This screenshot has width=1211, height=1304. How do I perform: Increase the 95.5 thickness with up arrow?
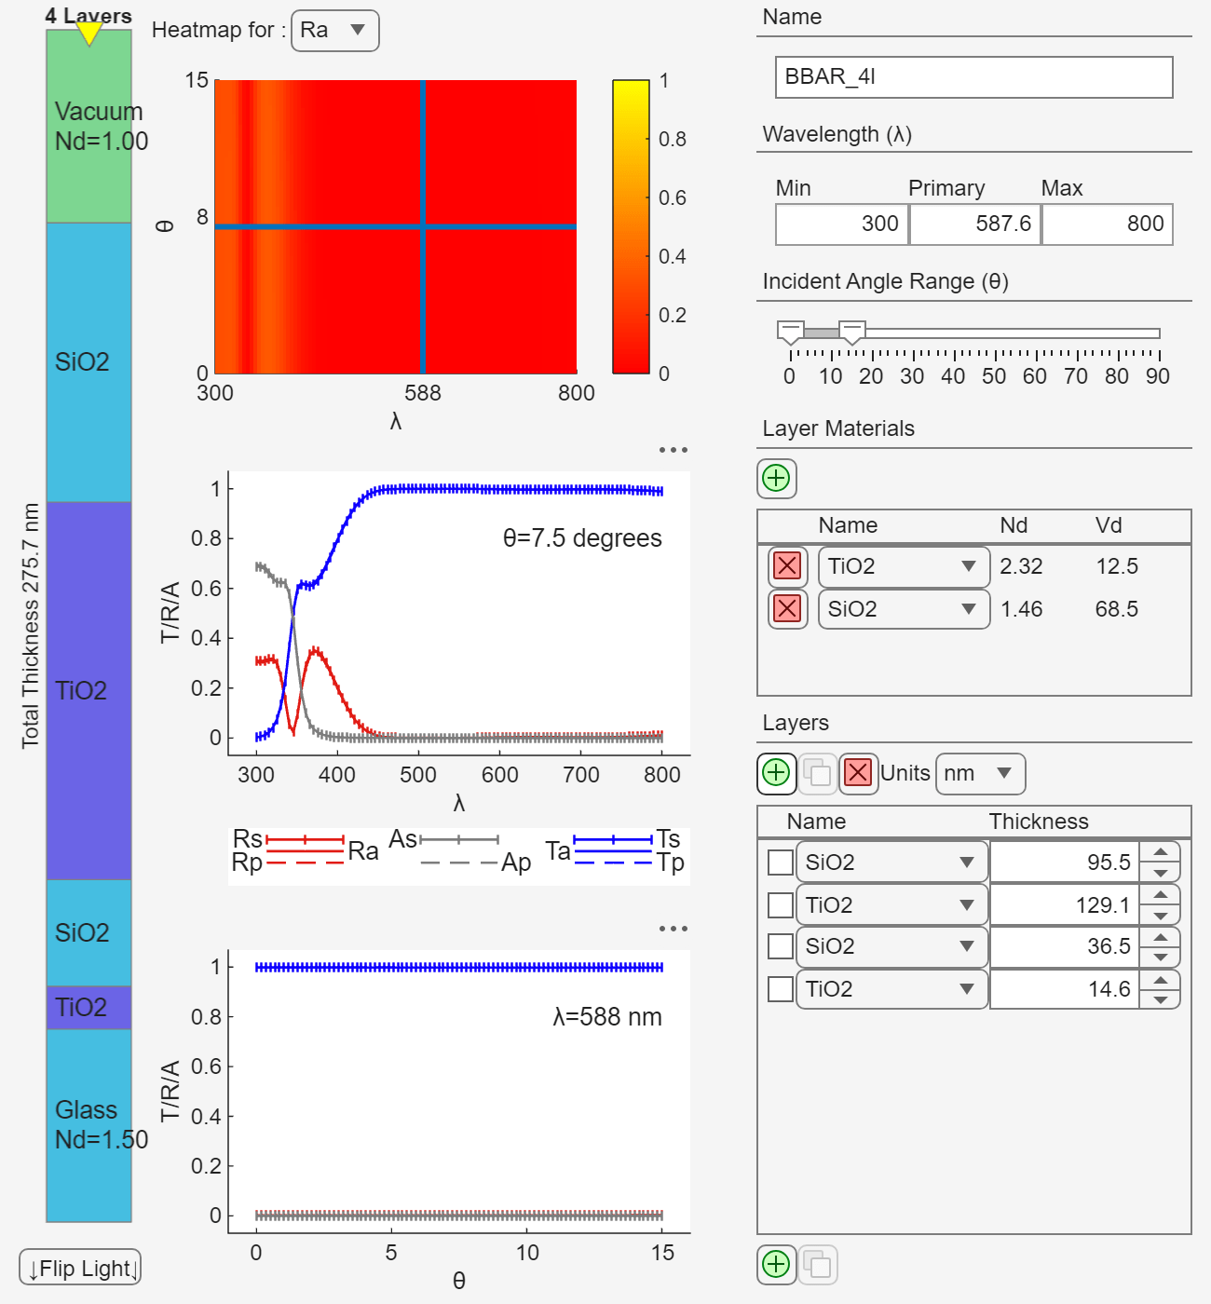click(1160, 852)
